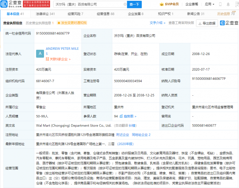Switch to the 经营风险 7 tab
Screen dimensions: 239x188
tap(75, 14)
